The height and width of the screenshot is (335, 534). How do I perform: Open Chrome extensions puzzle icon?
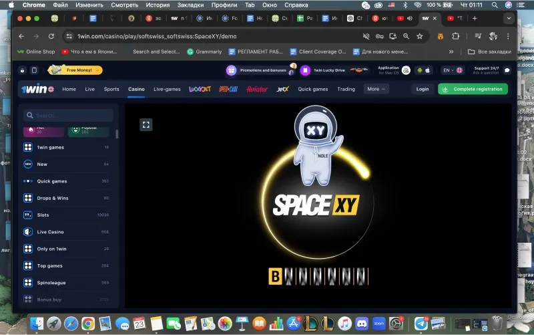pos(455,36)
